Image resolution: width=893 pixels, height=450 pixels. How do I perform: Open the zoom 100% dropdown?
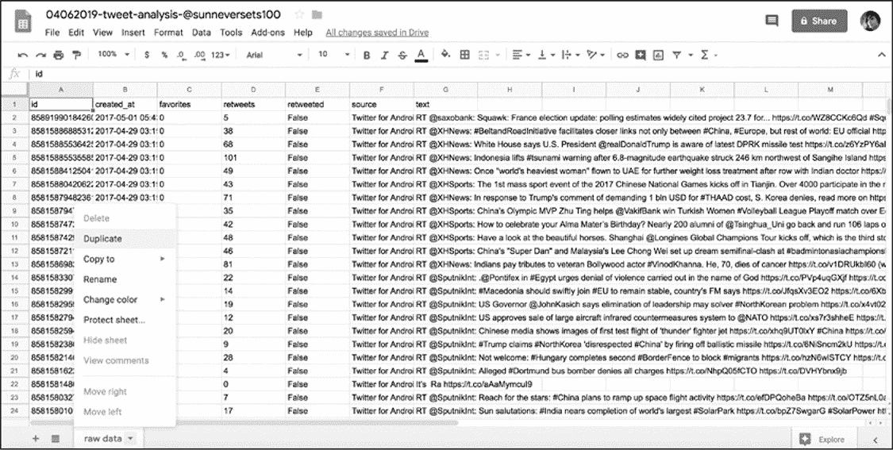(112, 55)
